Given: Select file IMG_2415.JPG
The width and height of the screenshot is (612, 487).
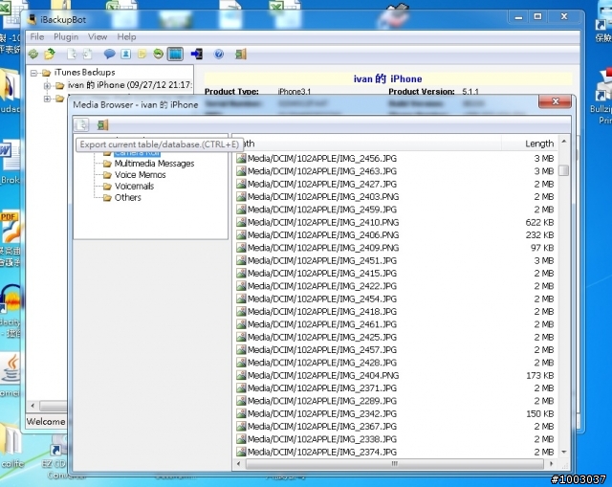Looking at the screenshot, I should [322, 273].
